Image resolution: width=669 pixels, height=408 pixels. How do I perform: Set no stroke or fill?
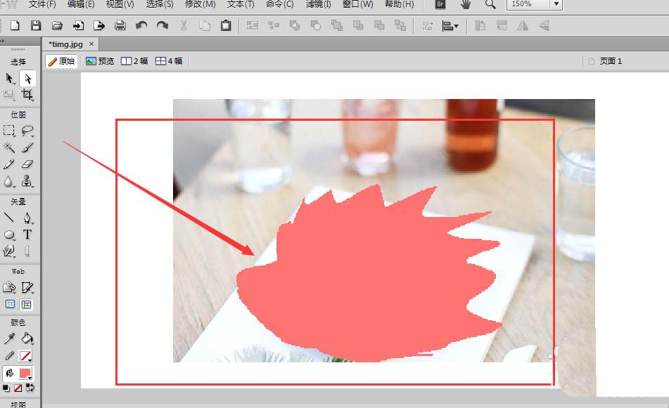(18, 388)
